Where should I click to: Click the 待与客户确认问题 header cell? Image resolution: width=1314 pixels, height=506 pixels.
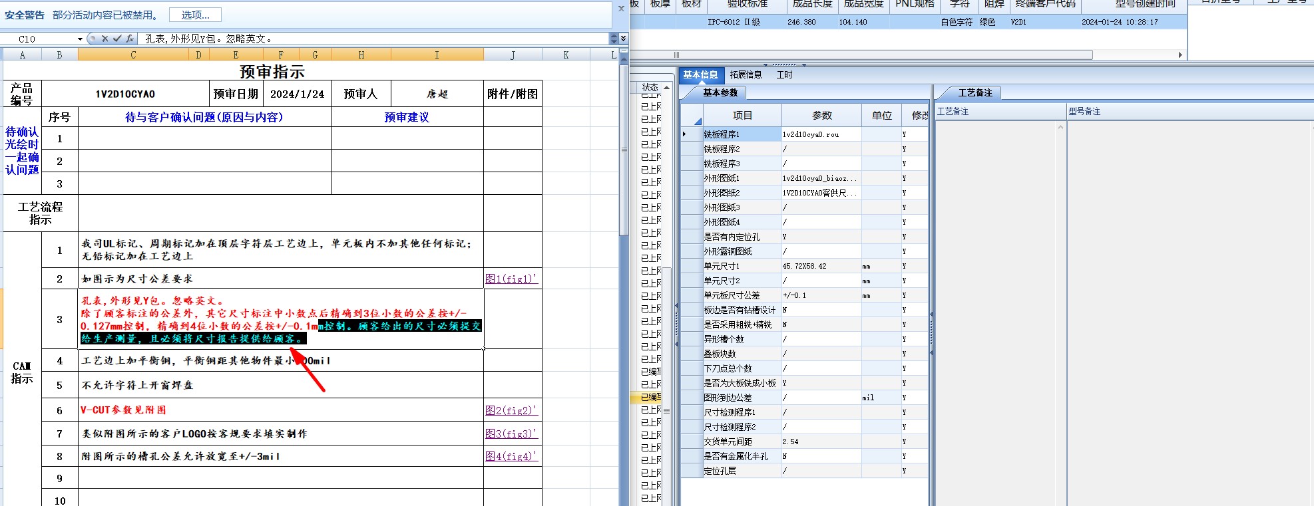click(204, 117)
